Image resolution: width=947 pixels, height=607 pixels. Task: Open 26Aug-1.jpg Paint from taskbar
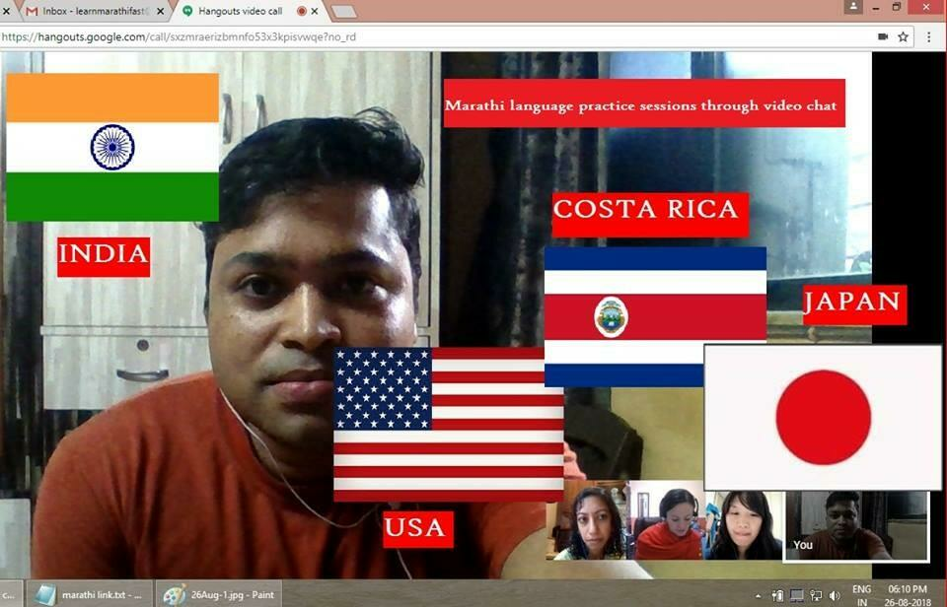(219, 594)
